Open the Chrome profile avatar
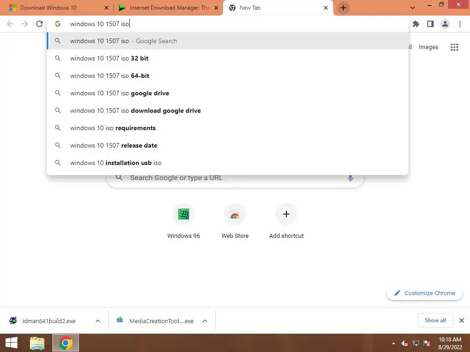 (445, 24)
